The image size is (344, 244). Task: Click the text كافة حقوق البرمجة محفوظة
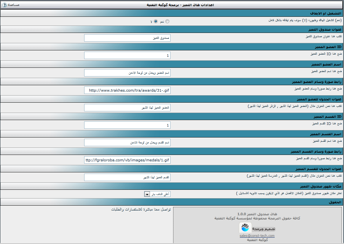[x=257, y=218]
